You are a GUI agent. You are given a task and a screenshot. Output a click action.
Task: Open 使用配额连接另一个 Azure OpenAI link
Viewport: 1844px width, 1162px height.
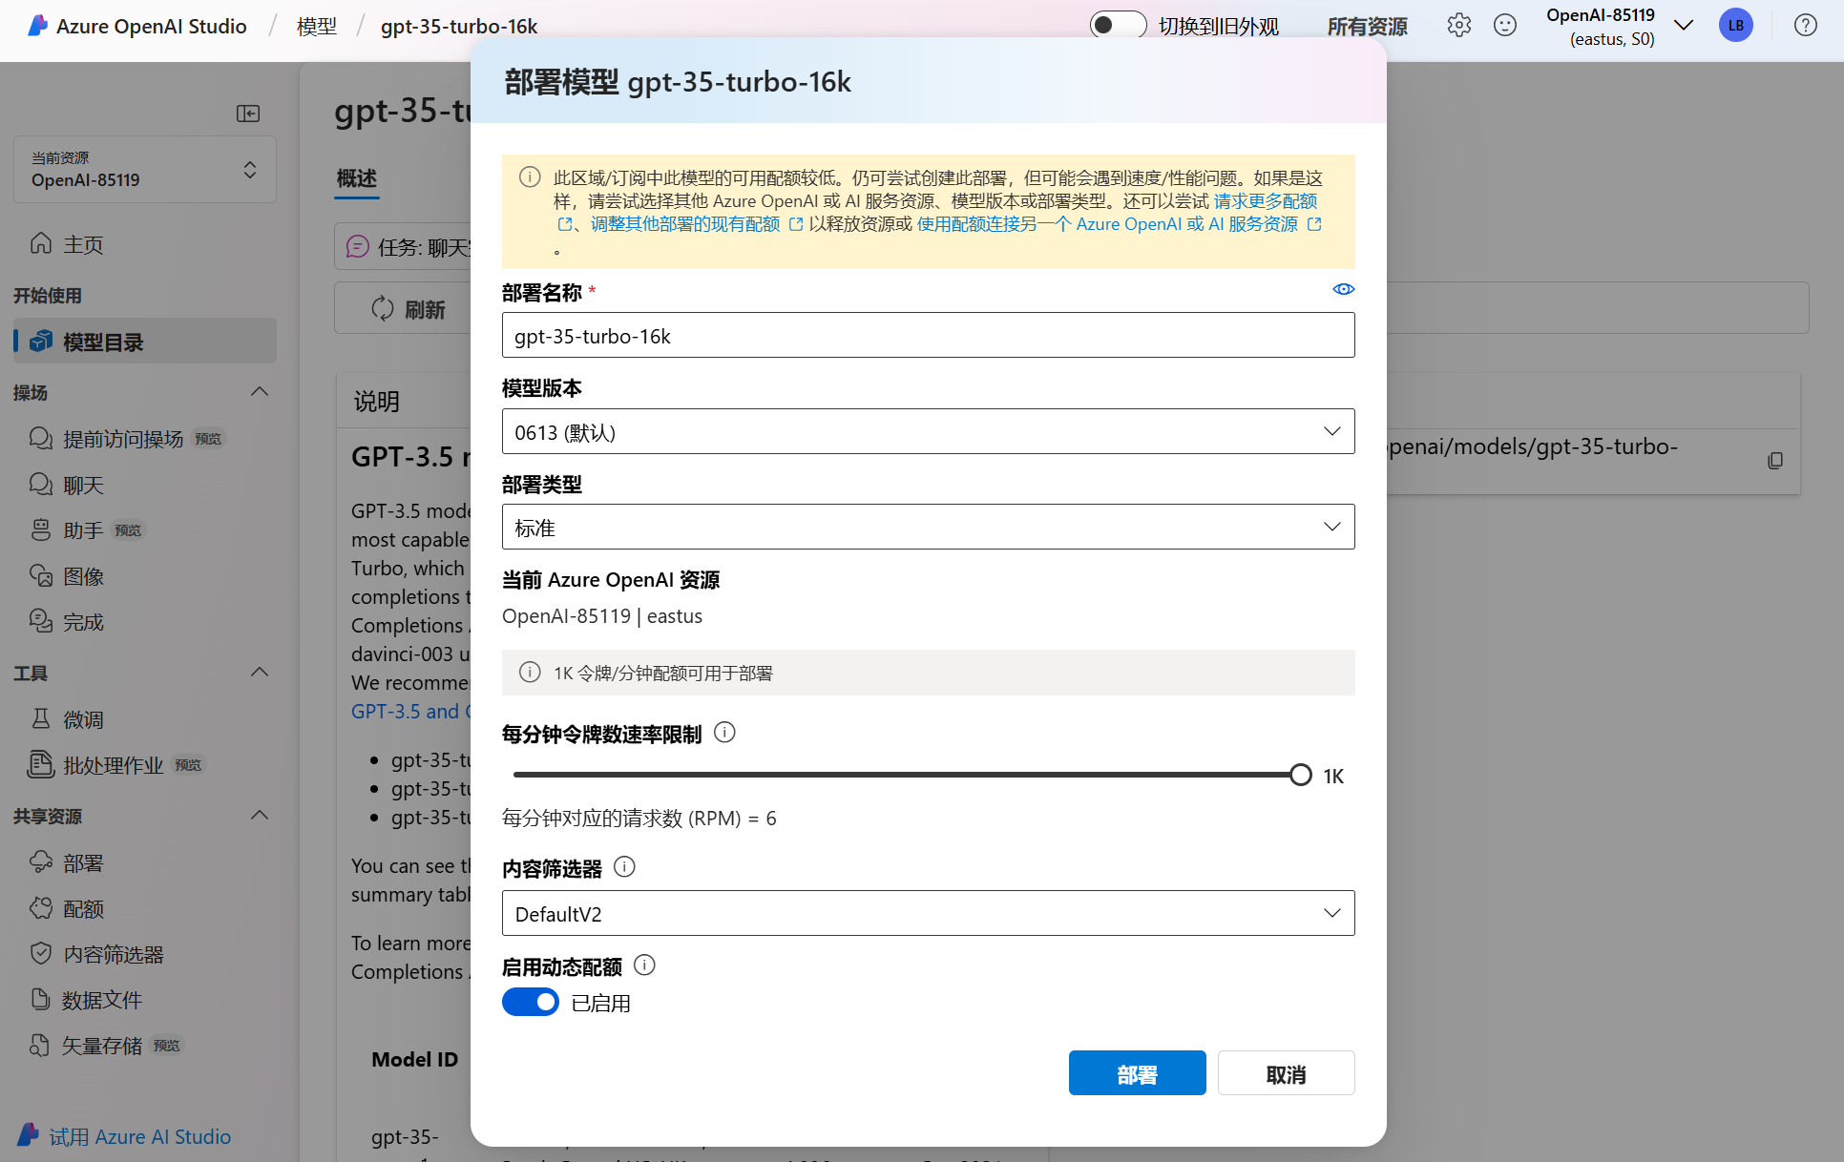1107,224
